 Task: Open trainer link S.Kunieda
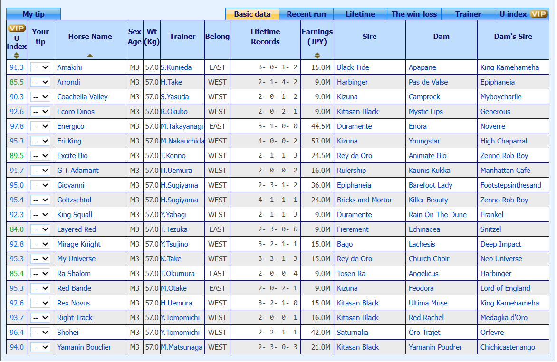coord(176,67)
